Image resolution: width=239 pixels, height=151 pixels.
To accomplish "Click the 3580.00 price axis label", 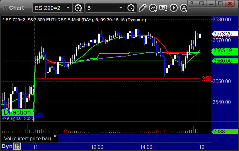I will point(222,19).
